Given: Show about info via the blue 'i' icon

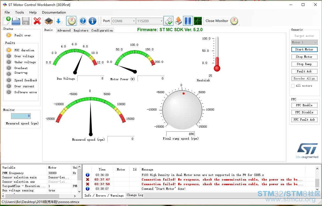Looking at the screenshot, I should tap(93, 21).
